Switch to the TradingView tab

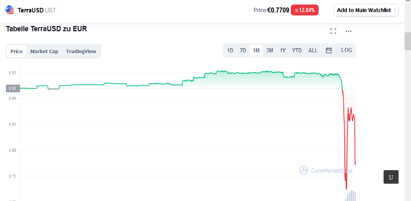(x=81, y=51)
